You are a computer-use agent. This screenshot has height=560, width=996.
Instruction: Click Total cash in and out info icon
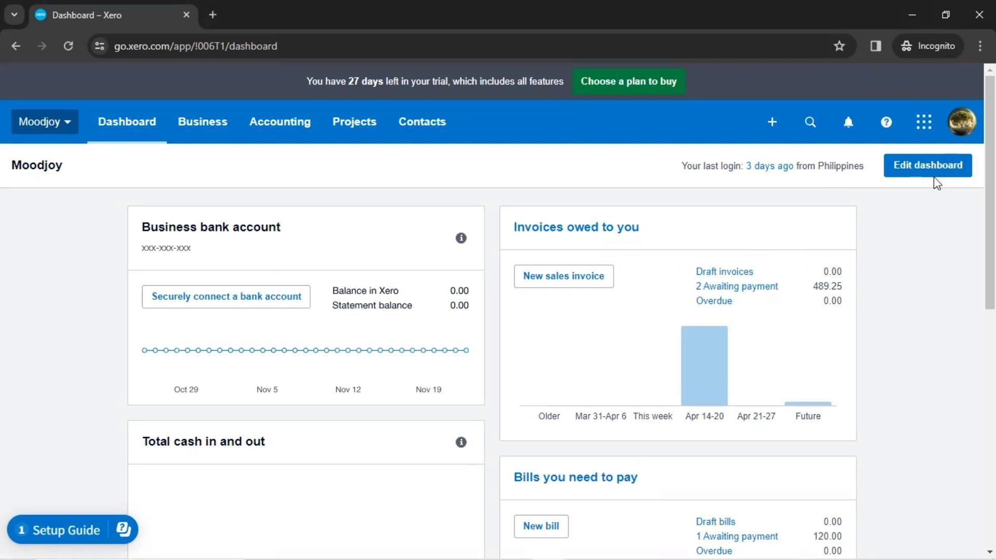point(461,442)
